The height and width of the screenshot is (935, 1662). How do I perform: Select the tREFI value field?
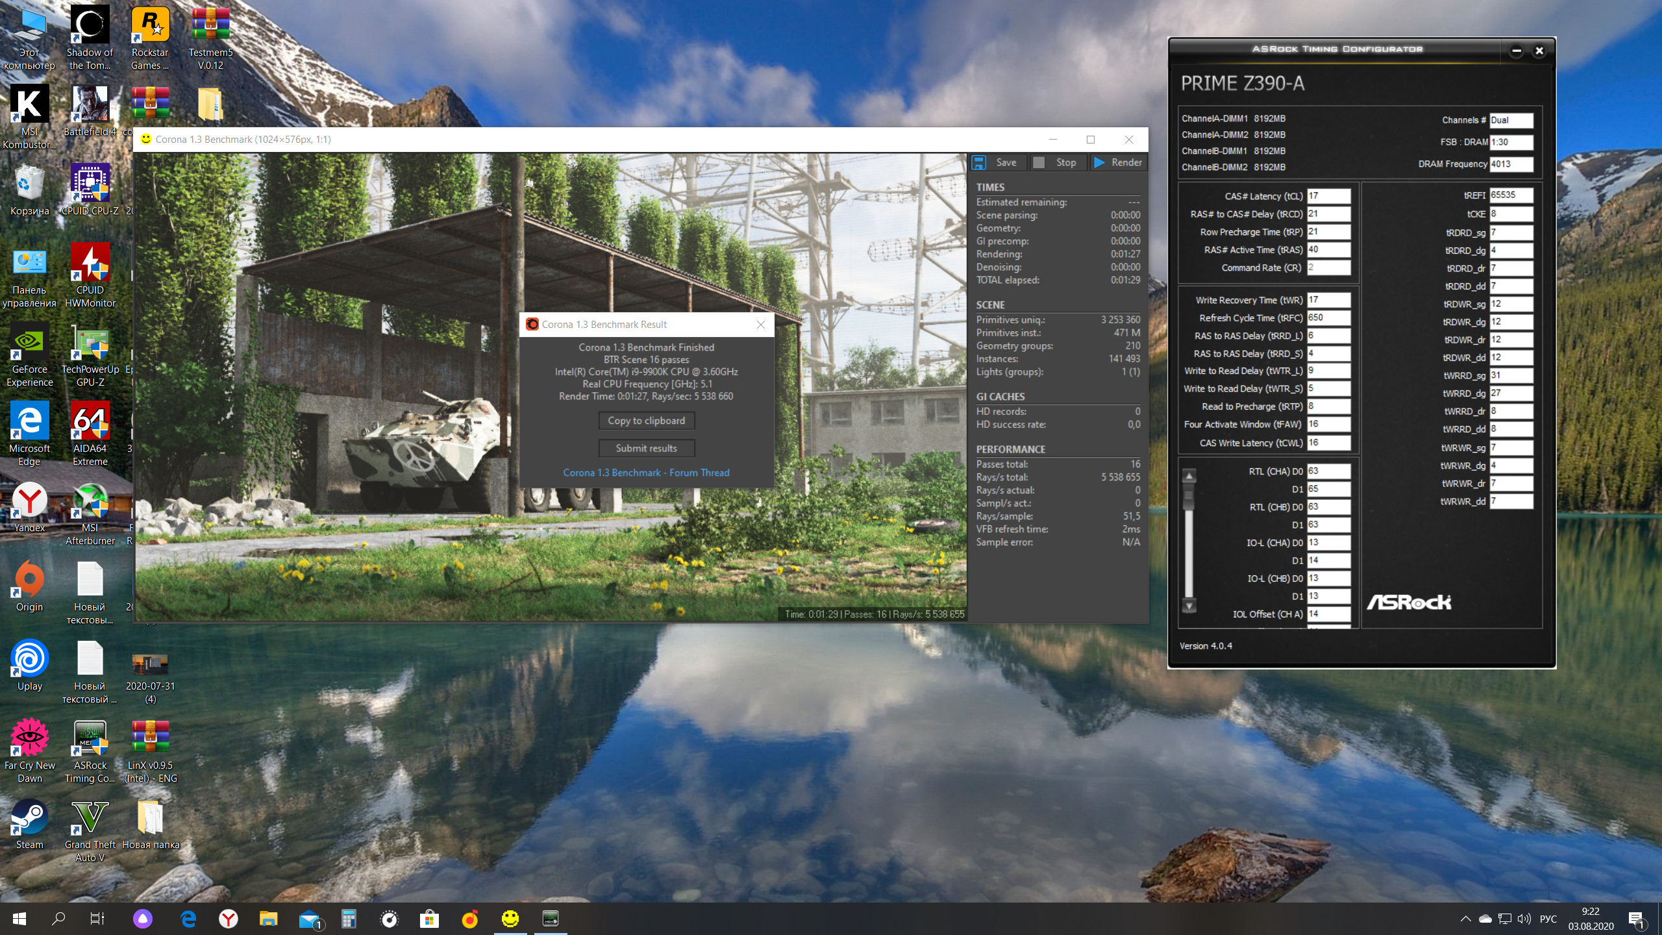pos(1511,195)
